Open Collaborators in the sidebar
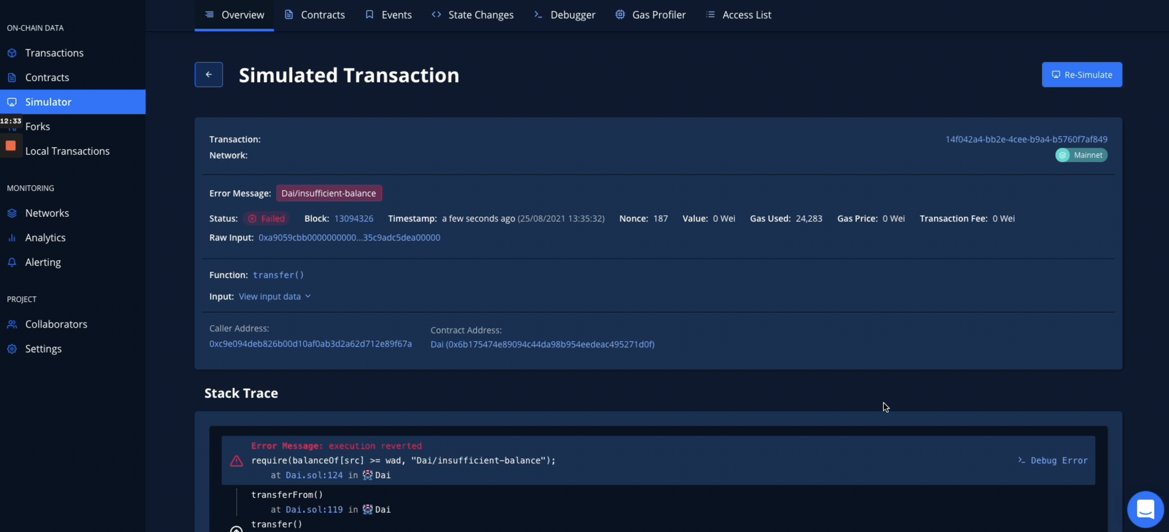Image resolution: width=1169 pixels, height=532 pixels. click(73, 324)
